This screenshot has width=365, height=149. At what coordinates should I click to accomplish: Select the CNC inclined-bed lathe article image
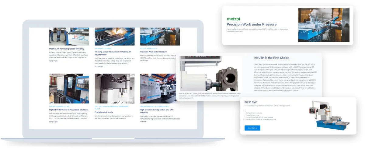tap(69, 88)
